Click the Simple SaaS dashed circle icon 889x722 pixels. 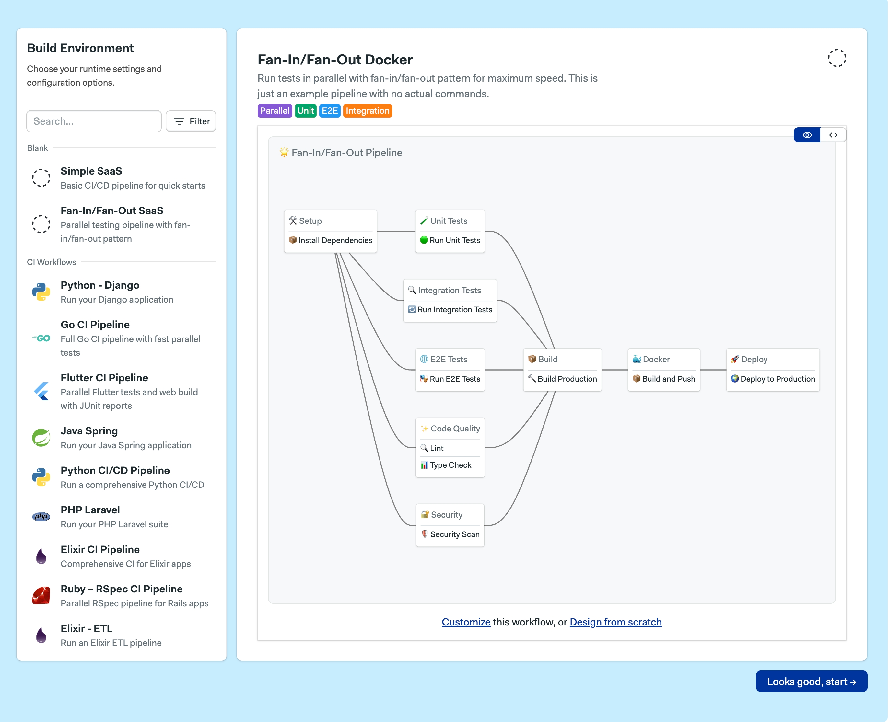coord(41,178)
